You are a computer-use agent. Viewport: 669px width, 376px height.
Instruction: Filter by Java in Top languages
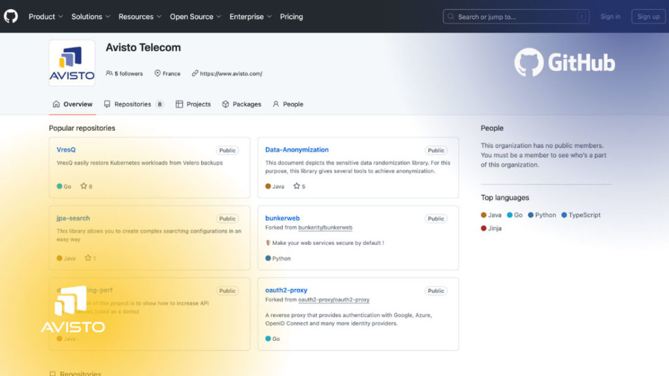[491, 215]
